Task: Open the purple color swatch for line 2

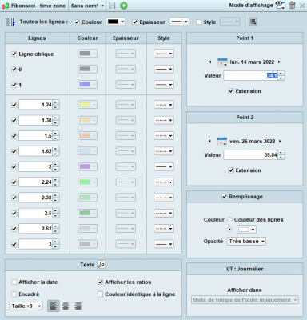Action: pos(87,166)
